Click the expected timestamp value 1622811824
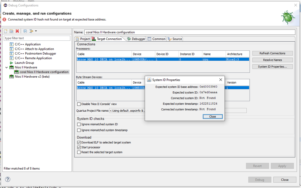 click(208, 104)
